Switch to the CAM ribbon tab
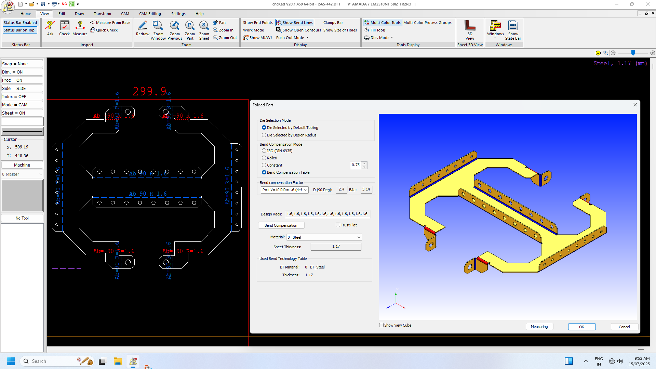656x369 pixels. [125, 14]
